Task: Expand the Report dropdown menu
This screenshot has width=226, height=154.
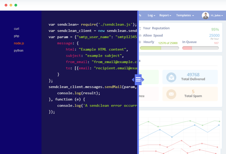Action: coord(165,15)
